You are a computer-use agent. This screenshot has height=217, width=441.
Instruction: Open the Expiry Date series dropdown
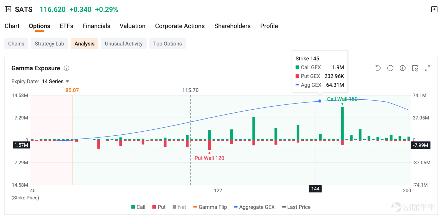(55, 82)
